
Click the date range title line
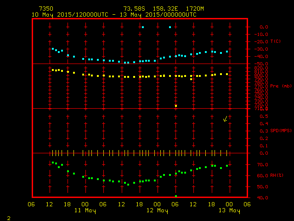click(x=114, y=15)
